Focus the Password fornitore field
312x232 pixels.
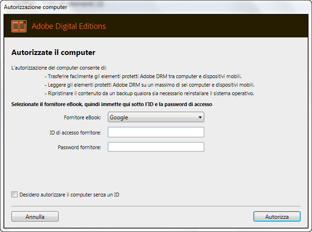click(x=156, y=147)
